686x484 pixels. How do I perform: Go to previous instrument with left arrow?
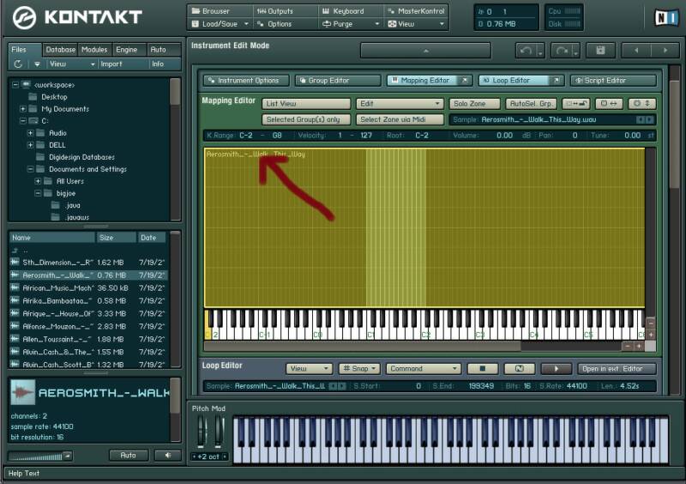click(636, 51)
